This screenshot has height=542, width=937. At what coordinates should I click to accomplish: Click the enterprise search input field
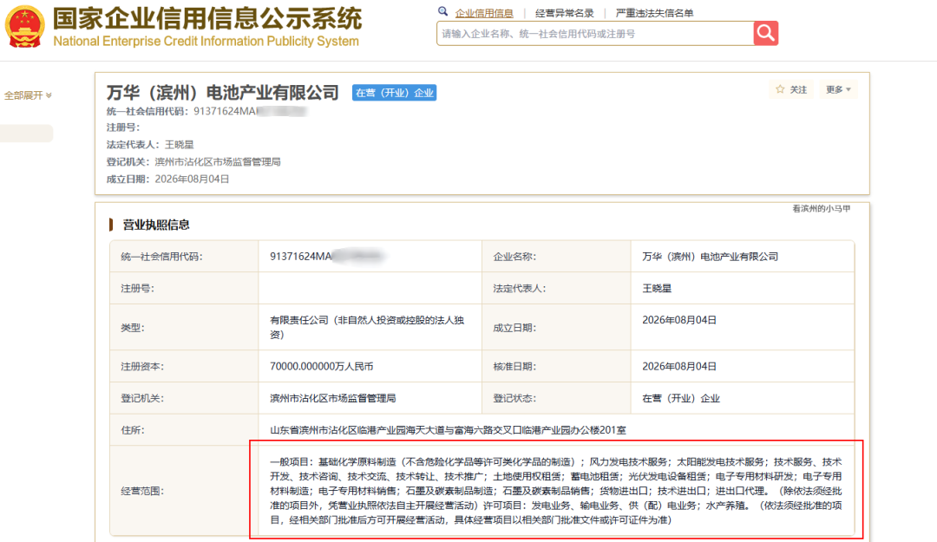595,34
